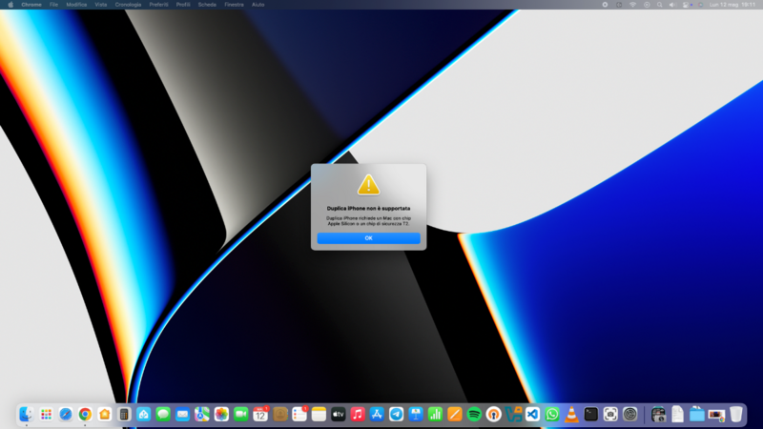Open Finder from the Dock

click(27, 414)
